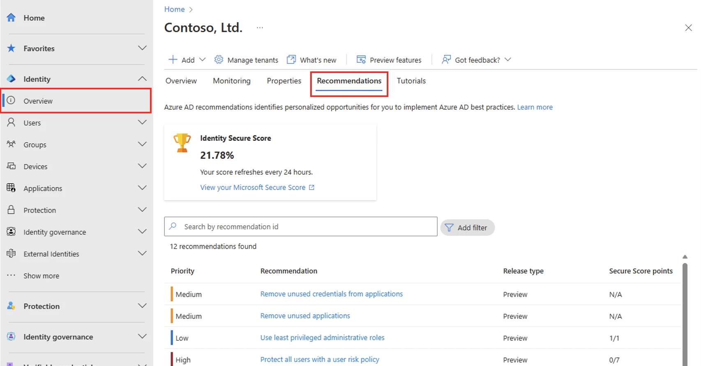The width and height of the screenshot is (701, 366).
Task: Select Overview in the Identity menu
Action: pyautogui.click(x=76, y=101)
